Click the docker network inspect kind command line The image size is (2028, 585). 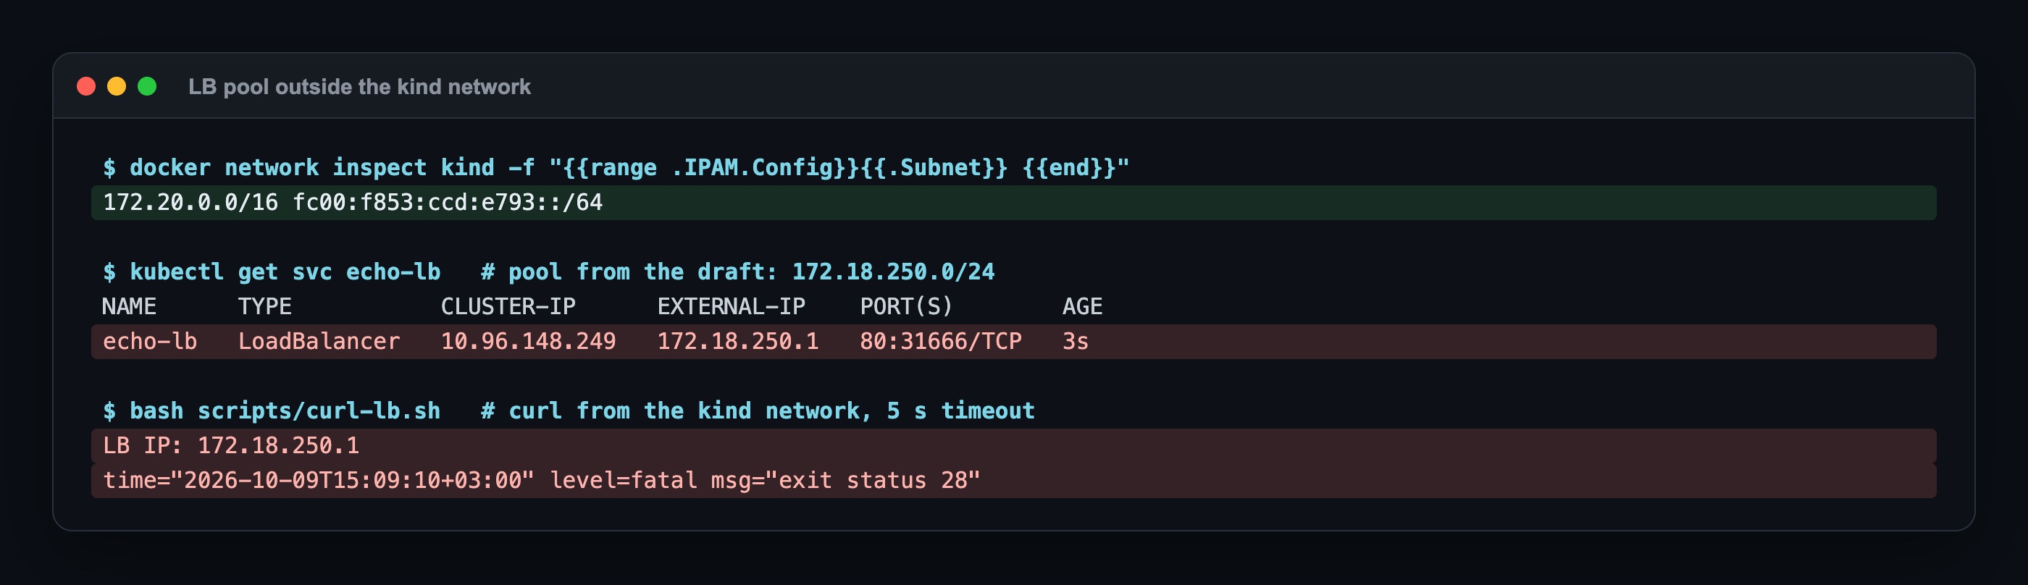[x=616, y=168]
